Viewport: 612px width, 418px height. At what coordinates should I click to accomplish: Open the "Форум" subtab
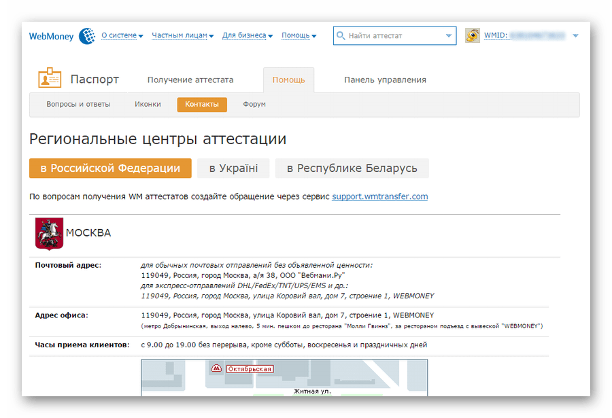click(254, 105)
